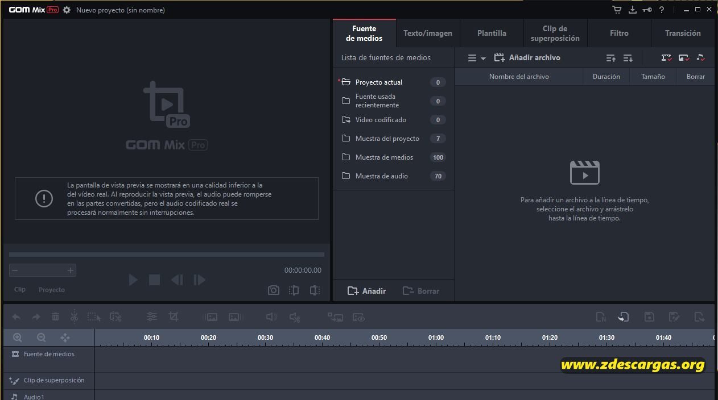
Task: Click the Añadir archivo button
Action: [x=527, y=57]
